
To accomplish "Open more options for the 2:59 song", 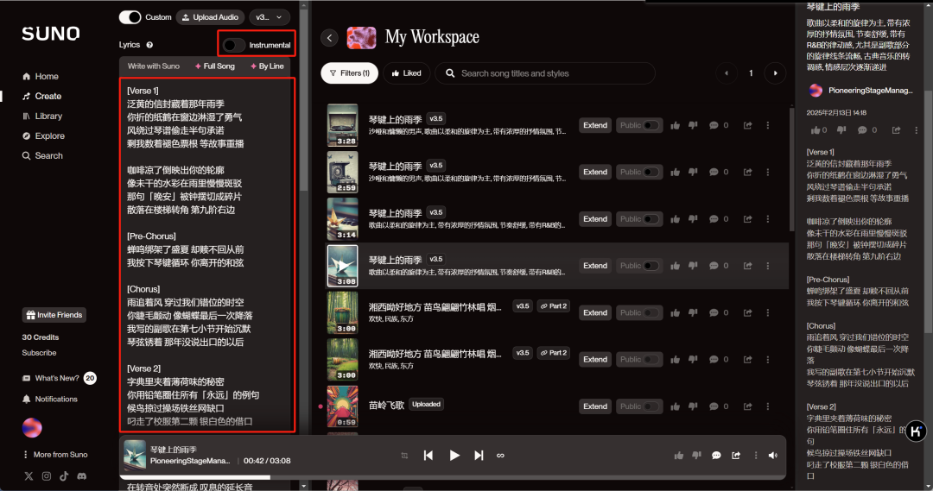I will tap(768, 173).
